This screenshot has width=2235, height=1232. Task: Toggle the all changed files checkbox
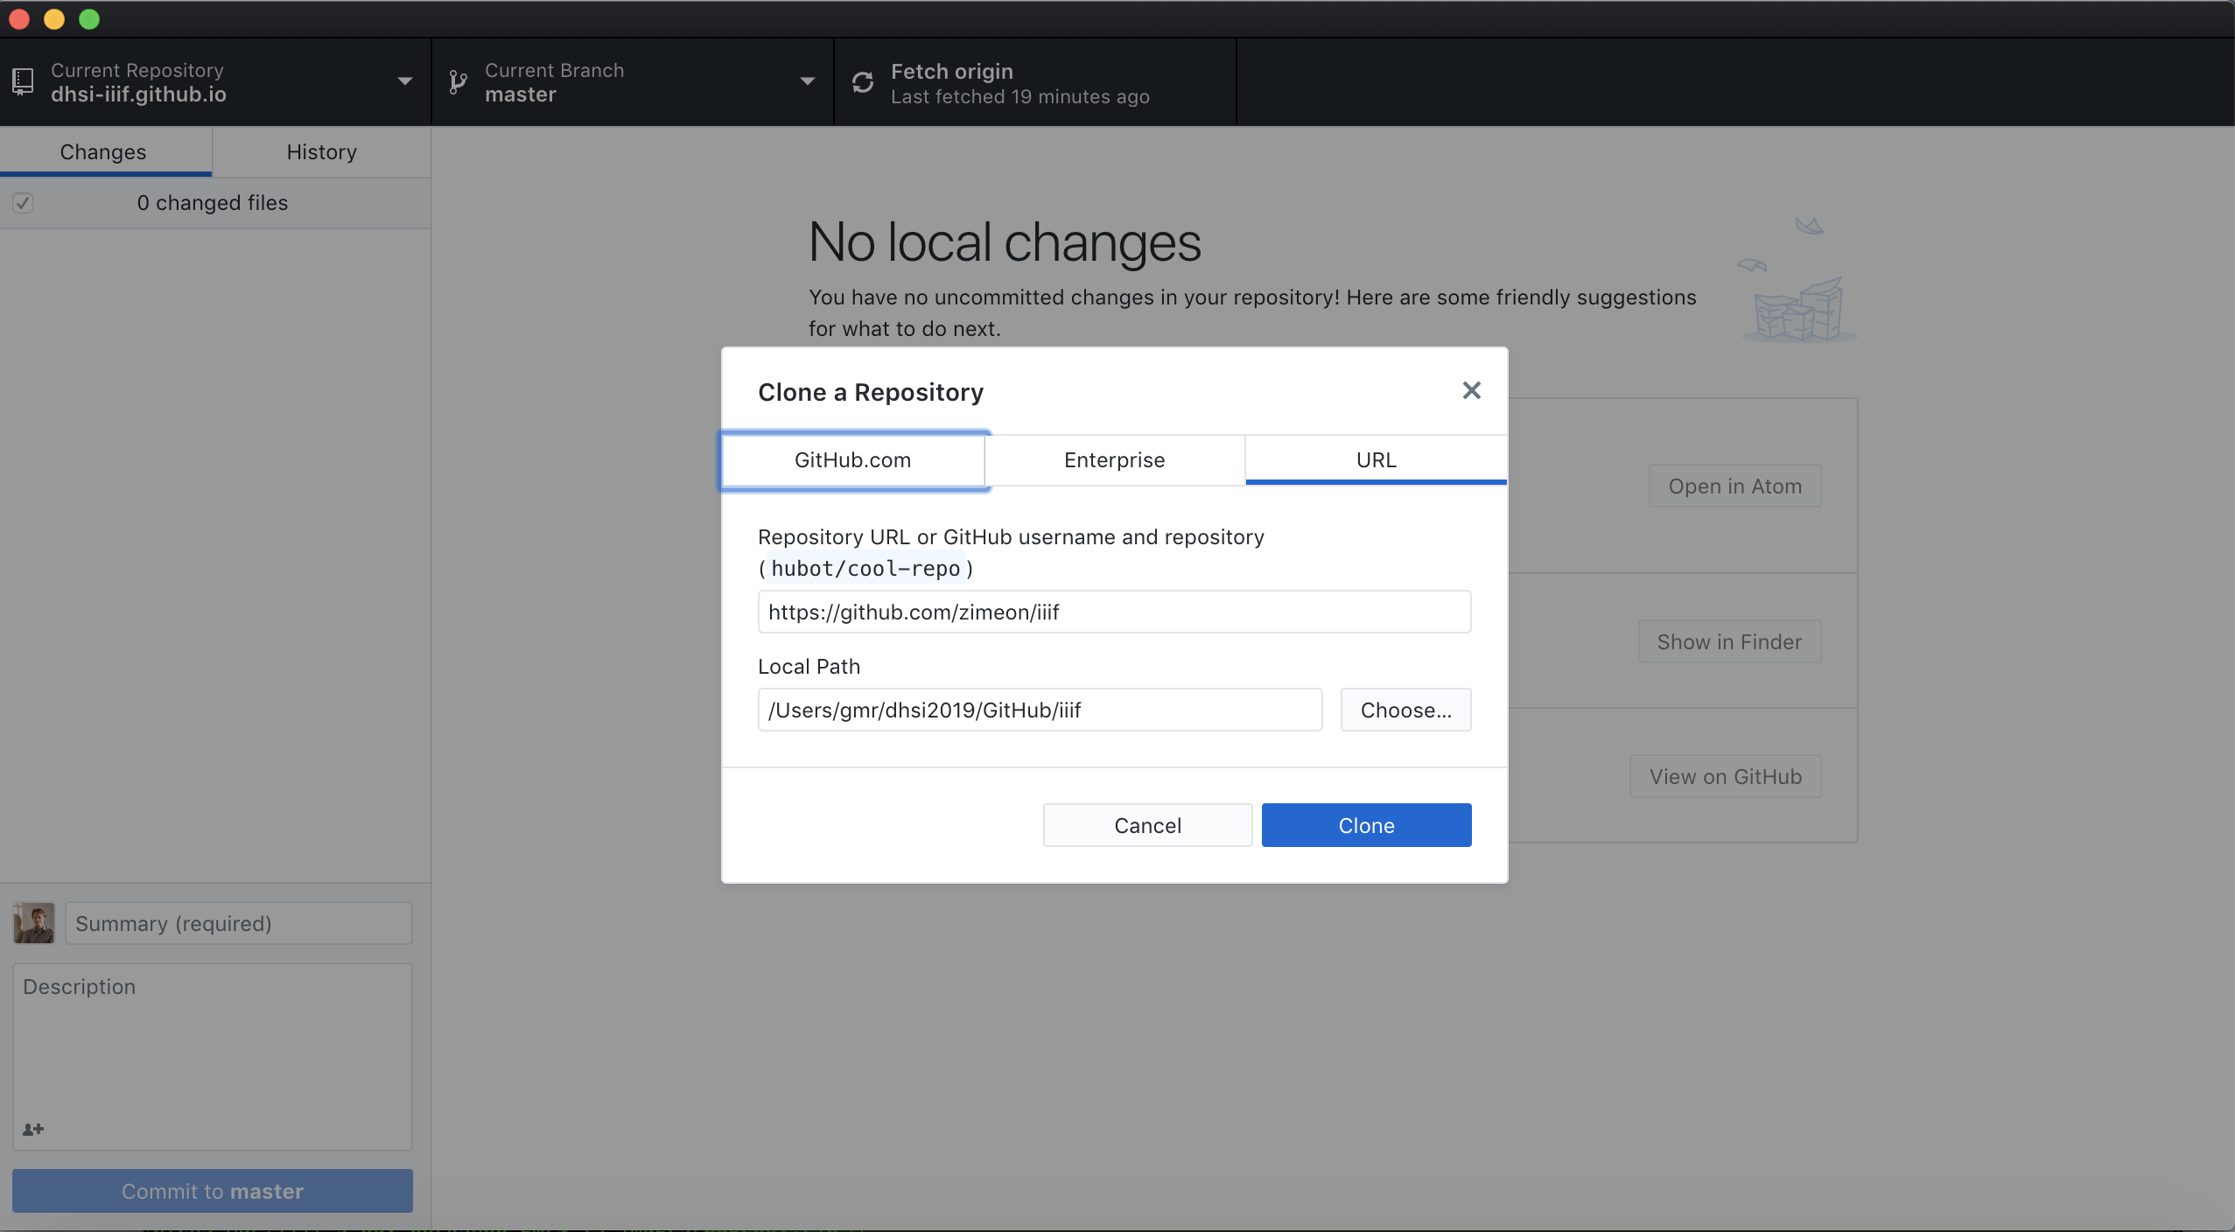point(23,203)
